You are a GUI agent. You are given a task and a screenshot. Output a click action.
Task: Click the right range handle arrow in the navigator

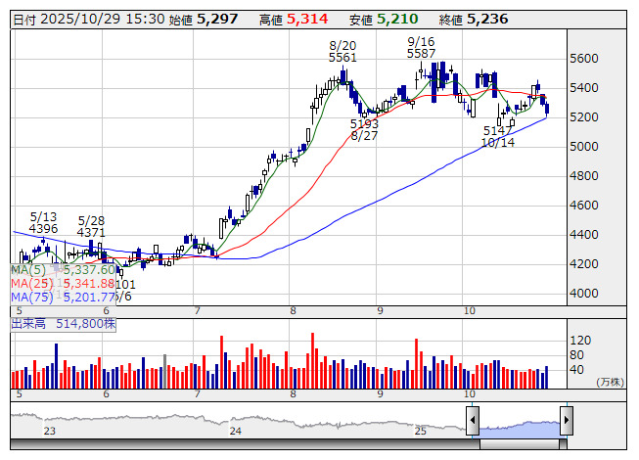(x=567, y=420)
